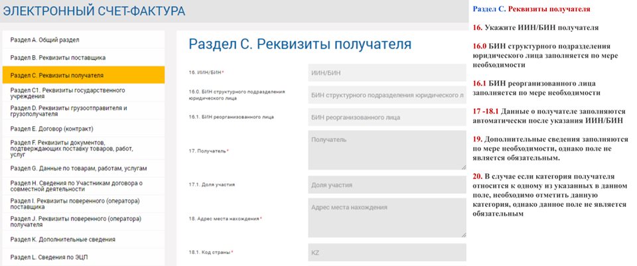Open Раздел L. Сведения по ЭЦП
The image size is (637, 266).
click(x=83, y=257)
